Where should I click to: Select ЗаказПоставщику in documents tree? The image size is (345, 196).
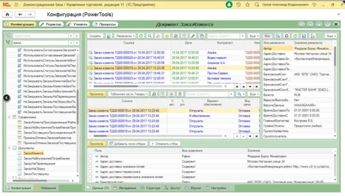(x=36, y=174)
